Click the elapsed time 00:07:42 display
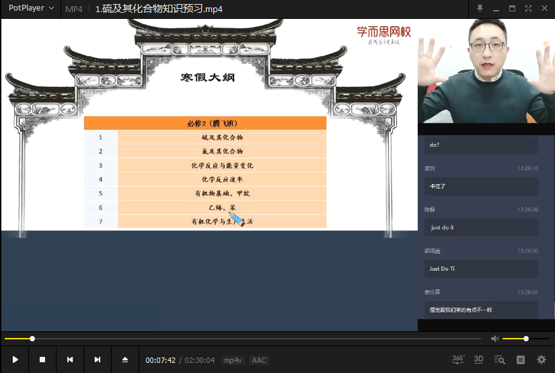Image resolution: width=555 pixels, height=373 pixels. click(160, 360)
